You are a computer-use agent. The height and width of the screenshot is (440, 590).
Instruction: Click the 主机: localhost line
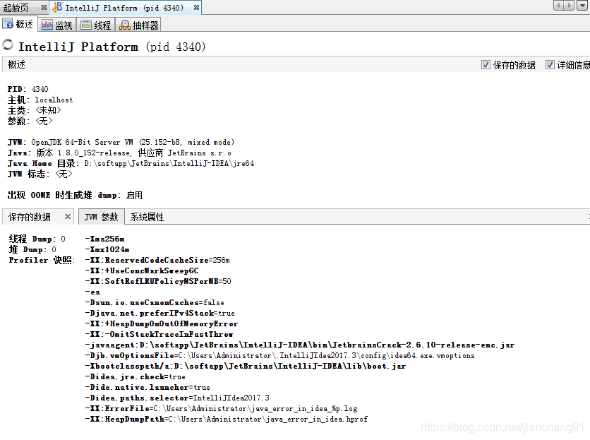(x=40, y=100)
